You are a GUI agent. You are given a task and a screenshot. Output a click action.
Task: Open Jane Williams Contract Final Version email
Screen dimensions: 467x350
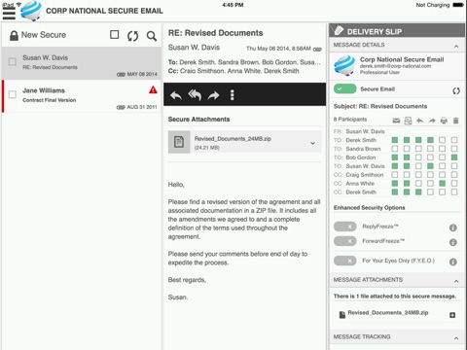pyautogui.click(x=81, y=96)
